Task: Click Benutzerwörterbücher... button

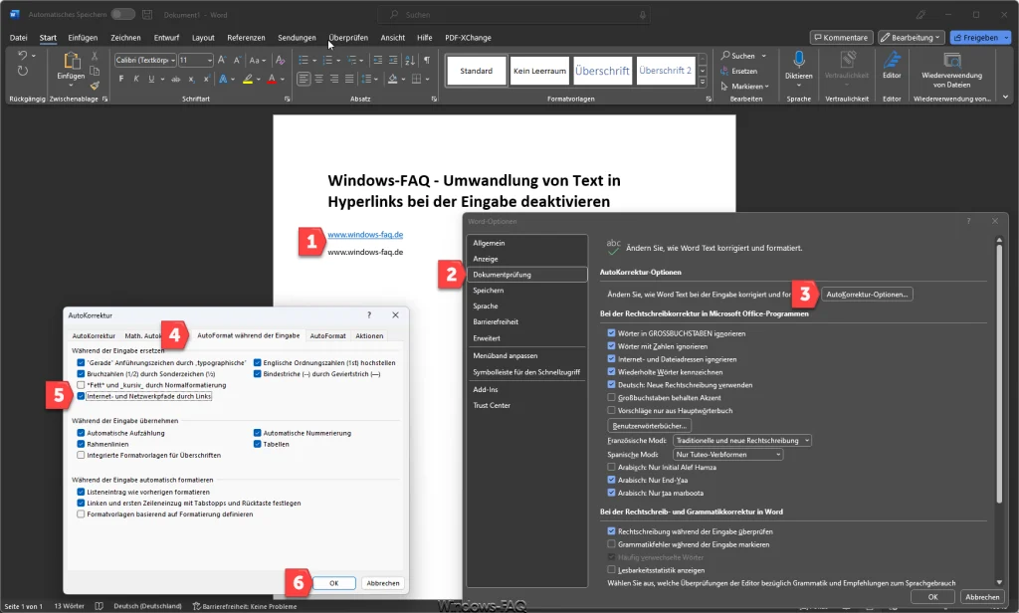Action: click(649, 426)
